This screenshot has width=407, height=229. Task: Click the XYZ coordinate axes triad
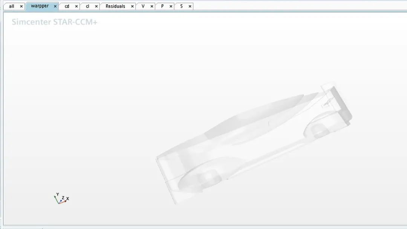click(x=61, y=199)
